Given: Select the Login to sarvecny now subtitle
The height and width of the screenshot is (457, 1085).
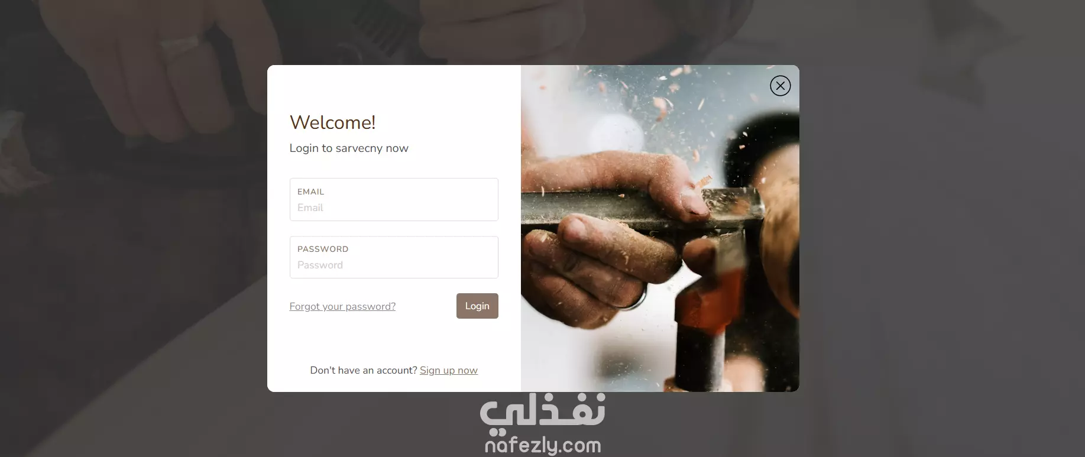Looking at the screenshot, I should coord(349,148).
